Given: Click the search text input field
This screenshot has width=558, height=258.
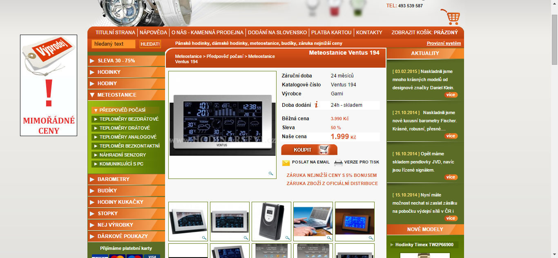Looking at the screenshot, I should click(113, 44).
